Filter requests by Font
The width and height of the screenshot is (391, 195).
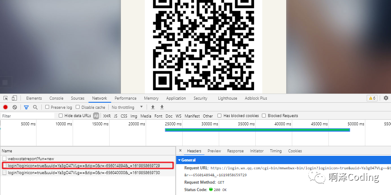(158, 116)
